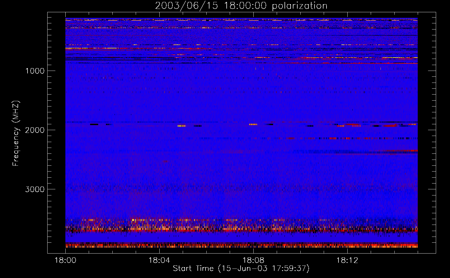This screenshot has height=278, width=450.
Task: Click the plot title '2003/06/15 18:00:00 polarization'
Action: coord(241,6)
